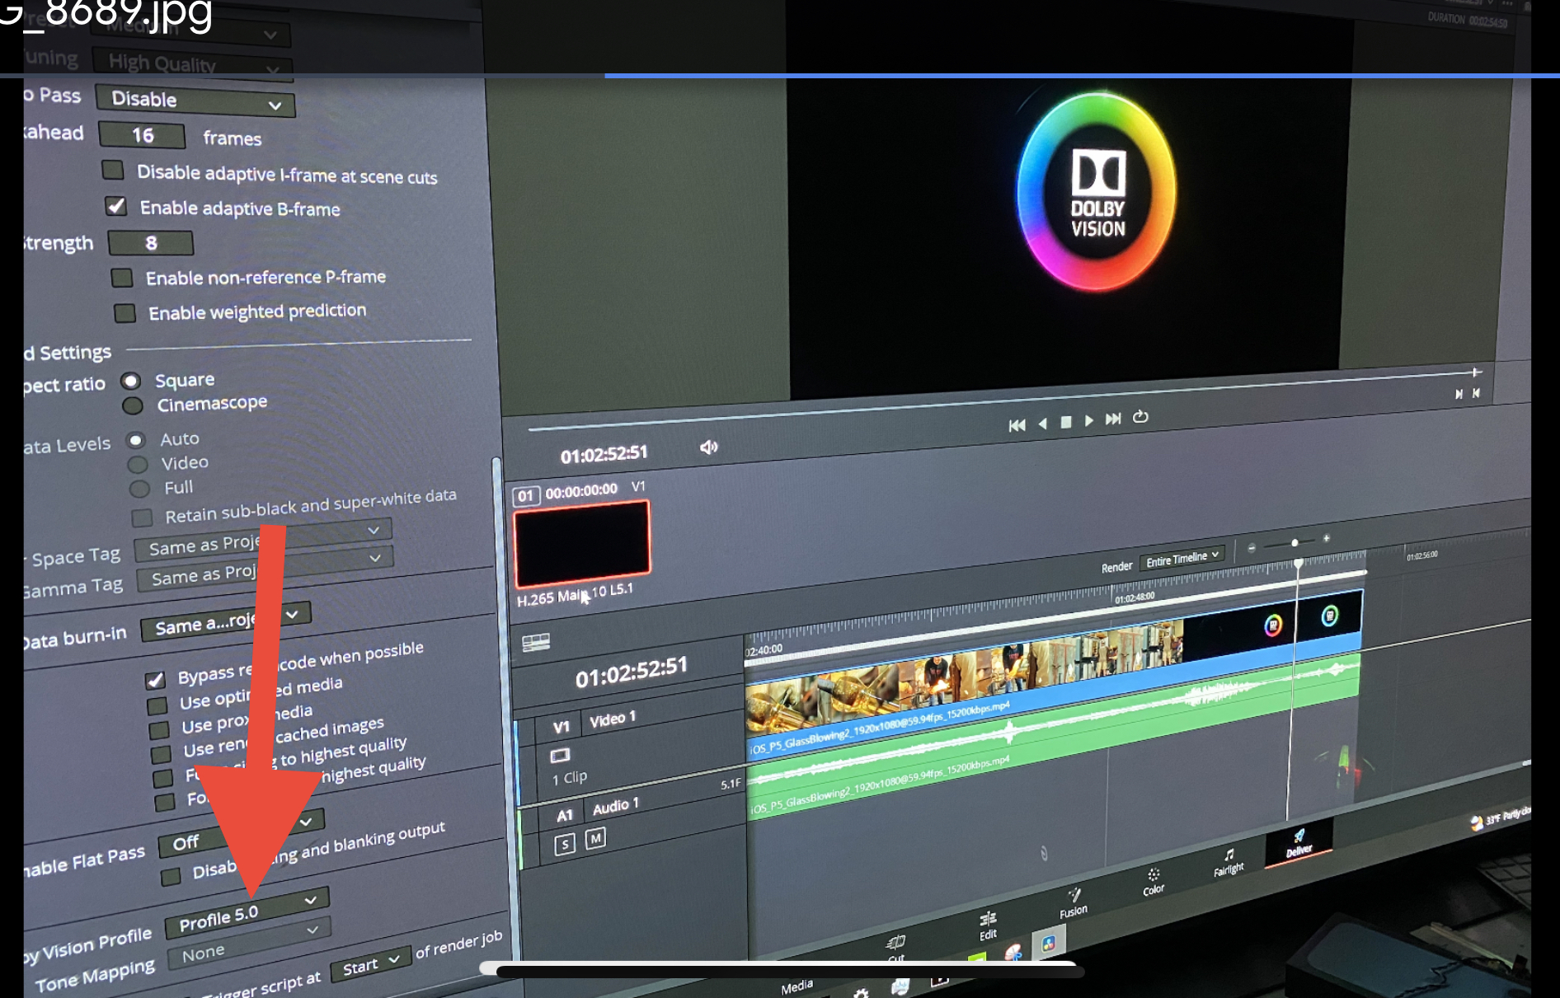The height and width of the screenshot is (998, 1560).
Task: Mute Audio 1 with the M button
Action: click(x=595, y=839)
